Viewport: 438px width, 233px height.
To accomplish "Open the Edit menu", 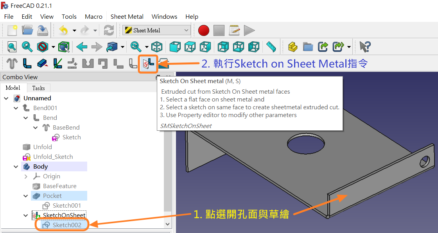I will coord(27,17).
